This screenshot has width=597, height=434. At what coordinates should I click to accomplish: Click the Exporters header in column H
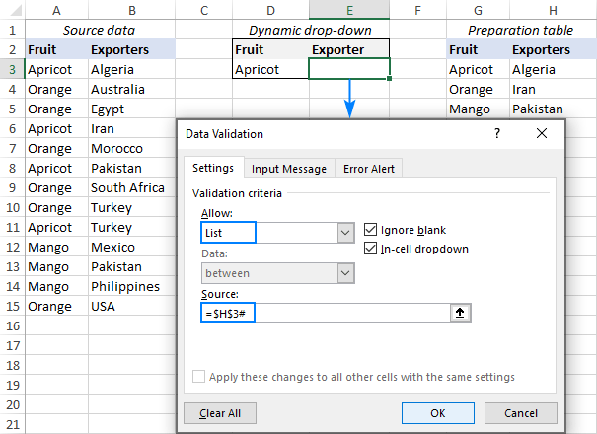553,49
